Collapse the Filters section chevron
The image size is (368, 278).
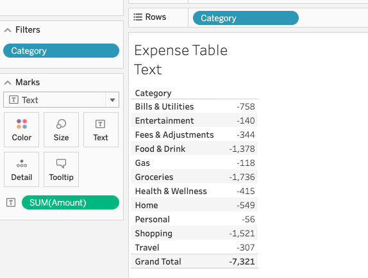click(8, 30)
